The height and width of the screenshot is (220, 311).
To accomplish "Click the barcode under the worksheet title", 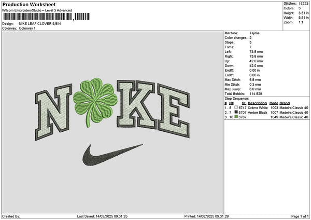I will (46, 17).
